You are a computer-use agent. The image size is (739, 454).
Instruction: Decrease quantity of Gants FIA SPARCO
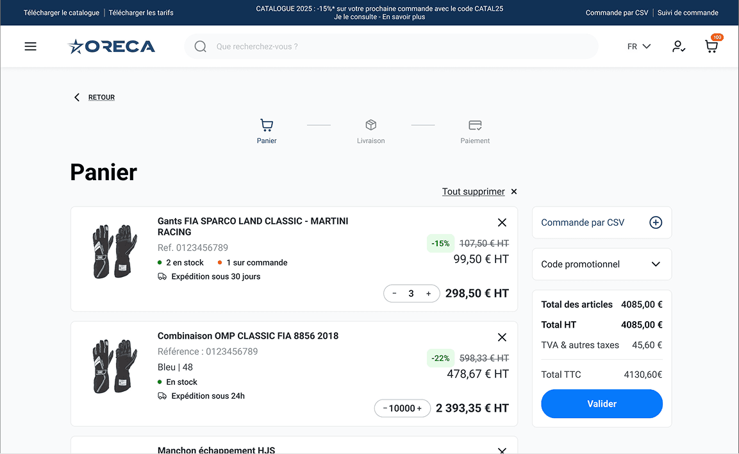tap(394, 293)
